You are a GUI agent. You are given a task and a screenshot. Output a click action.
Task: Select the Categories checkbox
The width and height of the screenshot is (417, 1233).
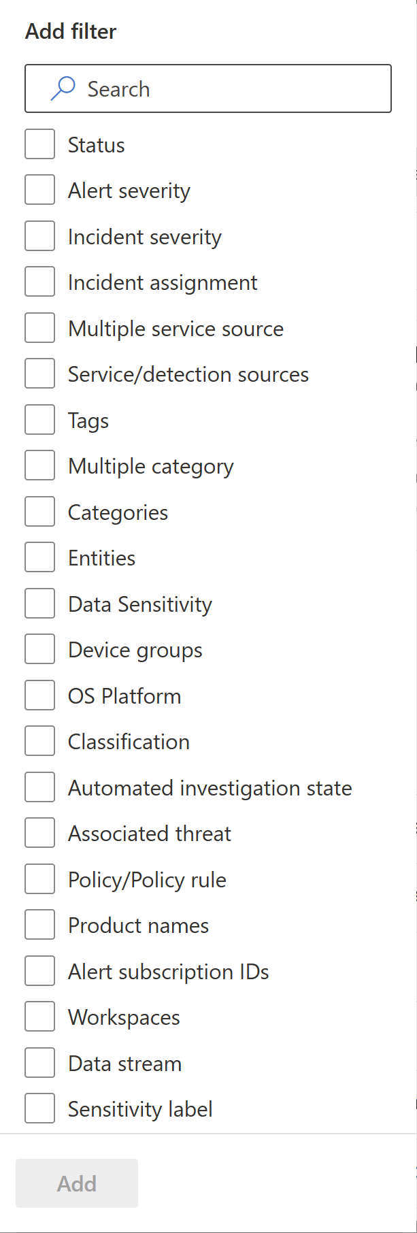[40, 512]
